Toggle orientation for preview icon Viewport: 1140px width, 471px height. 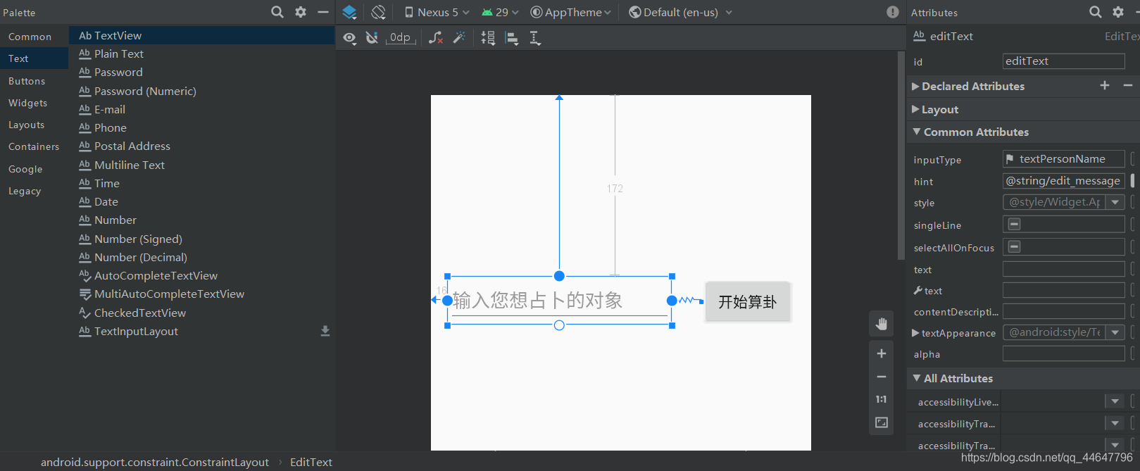[379, 12]
